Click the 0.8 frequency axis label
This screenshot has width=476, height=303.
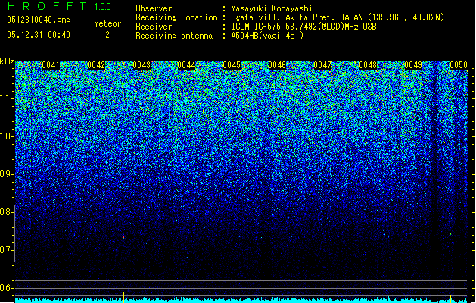(x=7, y=212)
